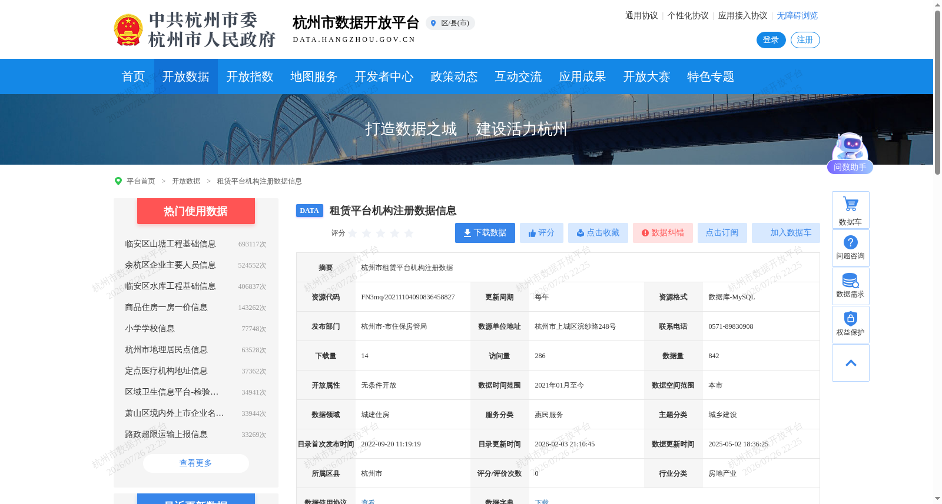Click the dataset title 租赁平台机构注册数据信息
The width and height of the screenshot is (942, 504).
[393, 211]
